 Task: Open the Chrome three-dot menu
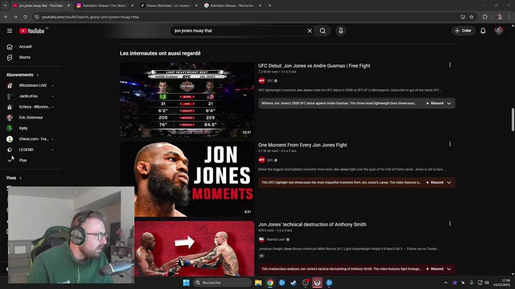click(509, 17)
